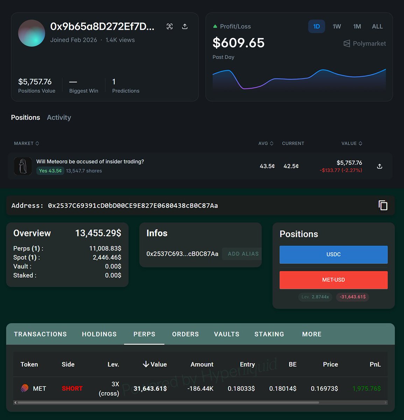This screenshot has width=404, height=420.
Task: Copy the address with the clipboard icon
Action: pos(383,205)
